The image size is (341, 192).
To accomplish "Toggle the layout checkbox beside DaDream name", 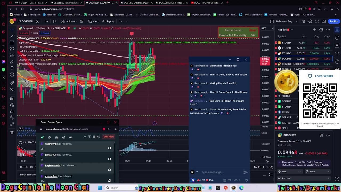I will (x=272, y=21).
